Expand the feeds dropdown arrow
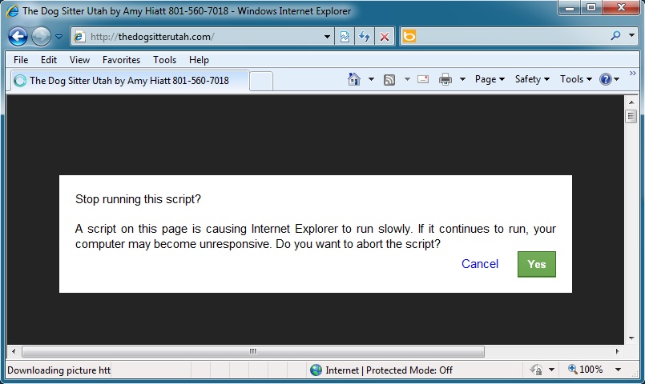 coord(407,79)
